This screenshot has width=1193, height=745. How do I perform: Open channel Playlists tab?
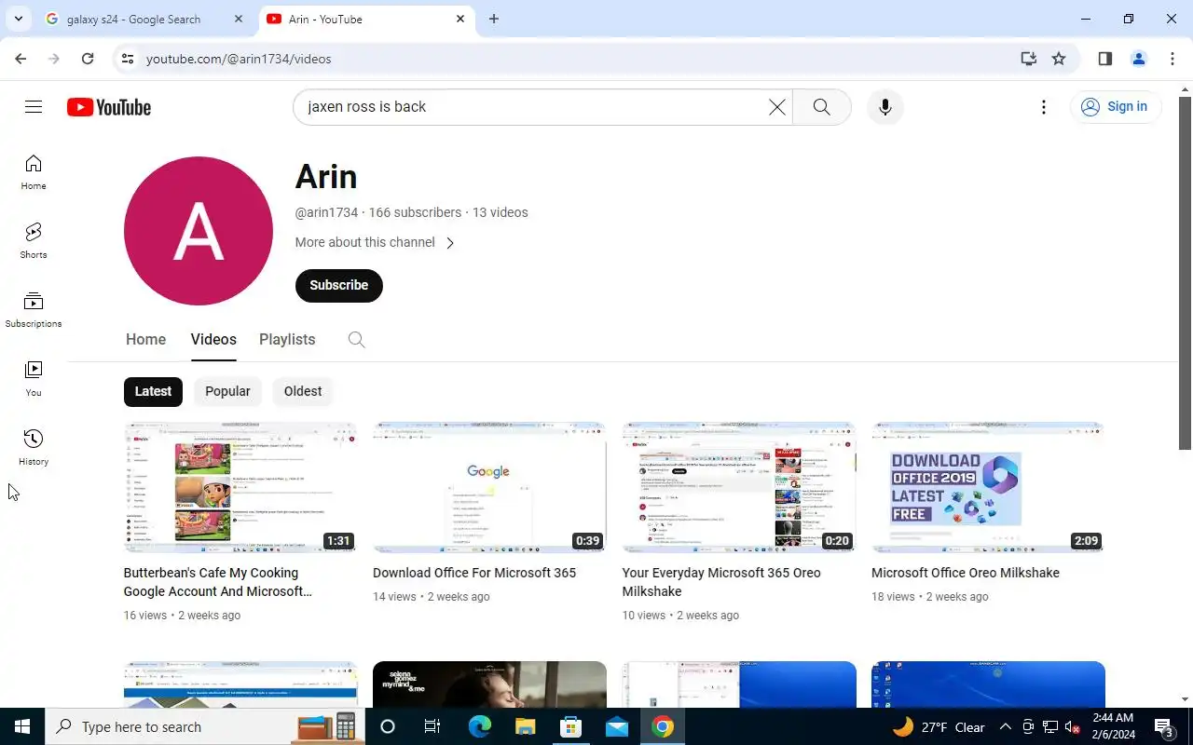[287, 339]
